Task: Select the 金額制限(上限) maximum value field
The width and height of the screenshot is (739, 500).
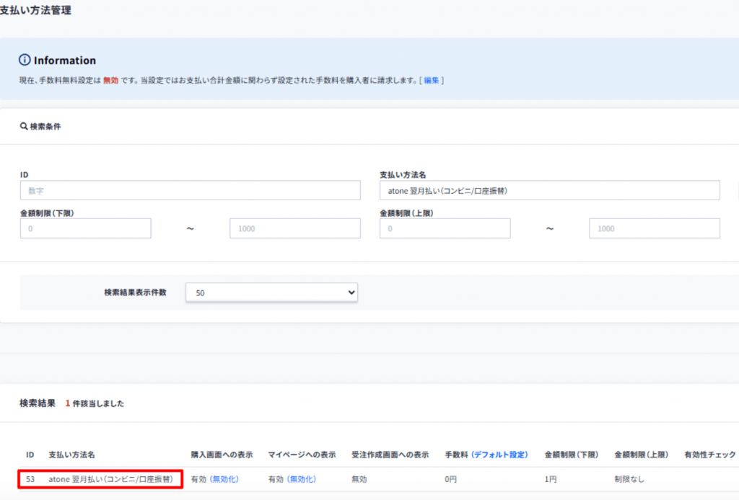Action: pyautogui.click(x=654, y=228)
